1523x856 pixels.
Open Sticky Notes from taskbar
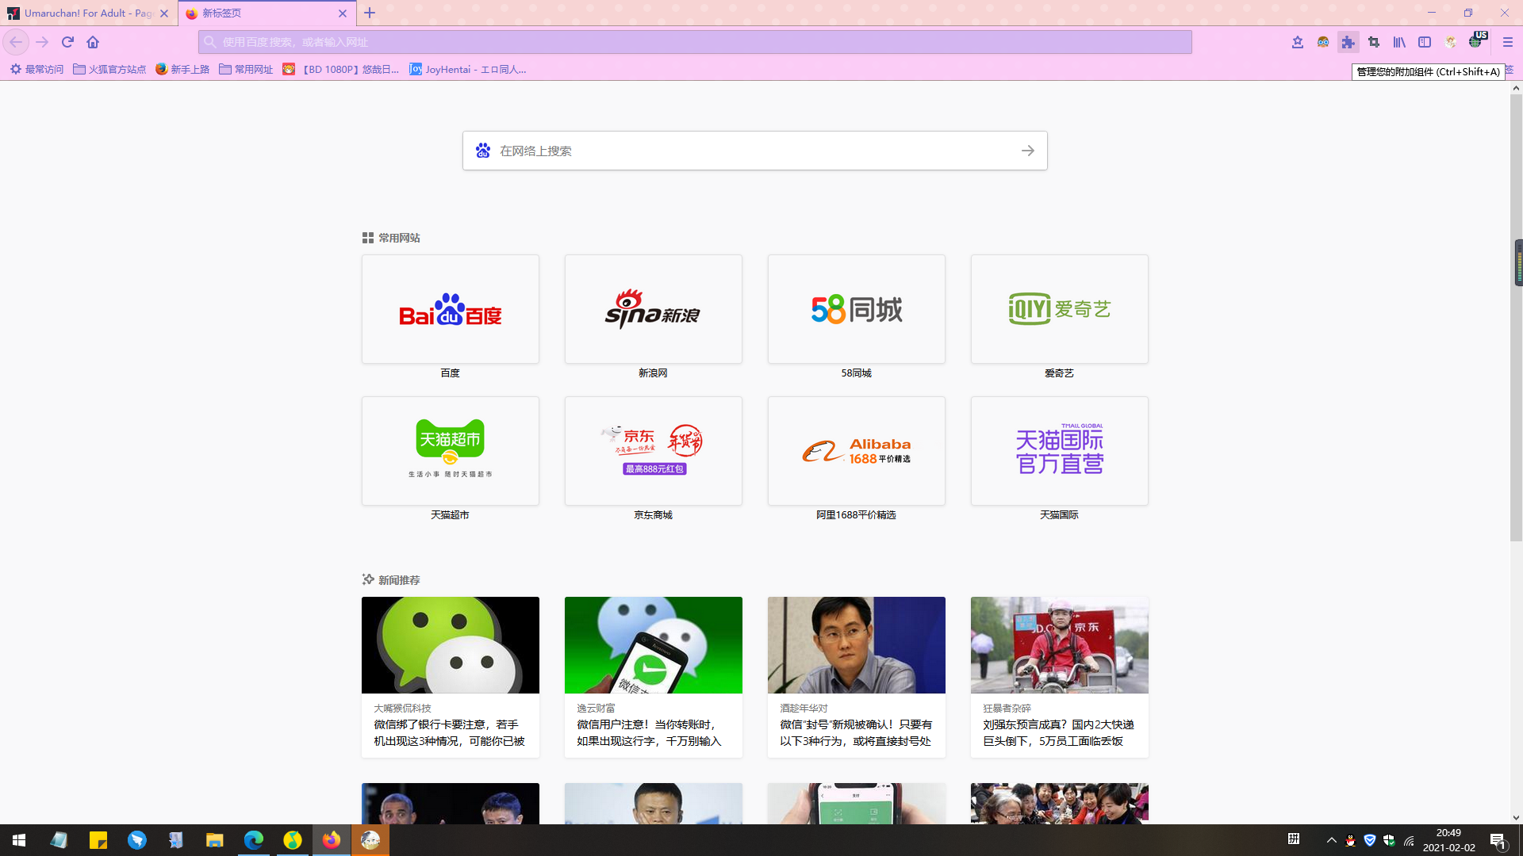tap(98, 840)
